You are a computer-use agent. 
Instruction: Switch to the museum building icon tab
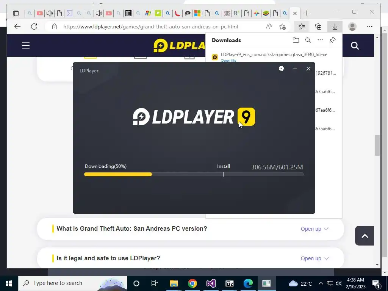(128, 13)
